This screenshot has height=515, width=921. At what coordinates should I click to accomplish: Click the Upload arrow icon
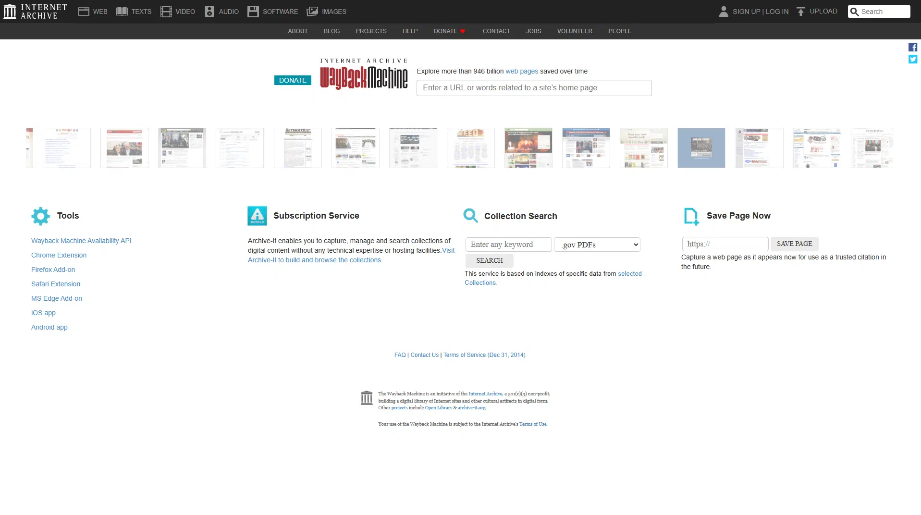(800, 12)
